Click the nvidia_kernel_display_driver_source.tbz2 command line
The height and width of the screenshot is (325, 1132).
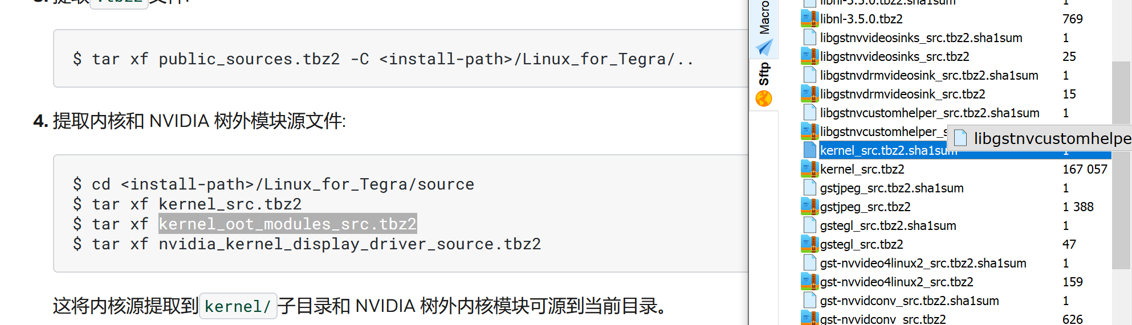(349, 244)
